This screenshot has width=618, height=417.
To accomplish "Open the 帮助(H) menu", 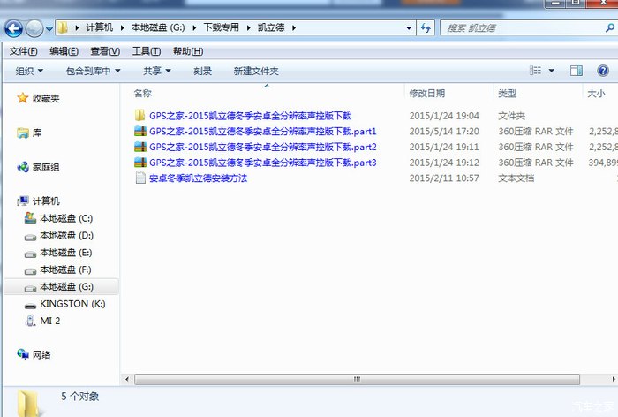I will 187,51.
